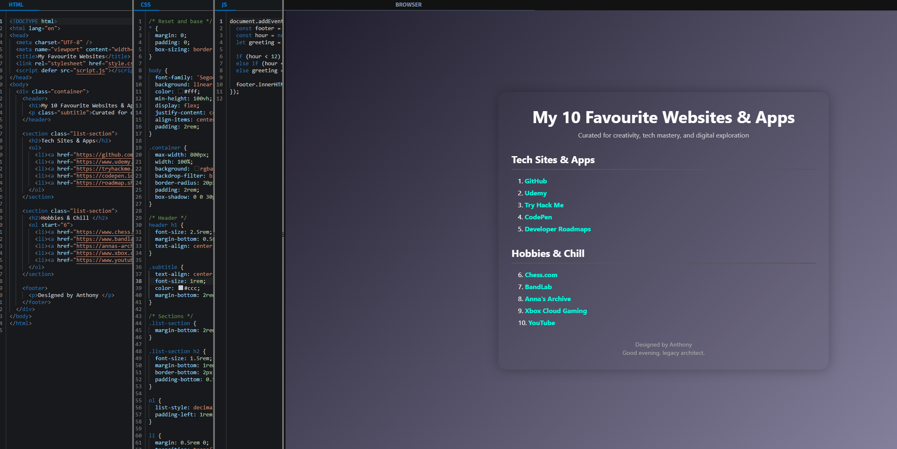Select the BROWSER panel header

(x=408, y=5)
